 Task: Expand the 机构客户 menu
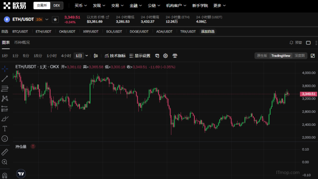(176, 6)
